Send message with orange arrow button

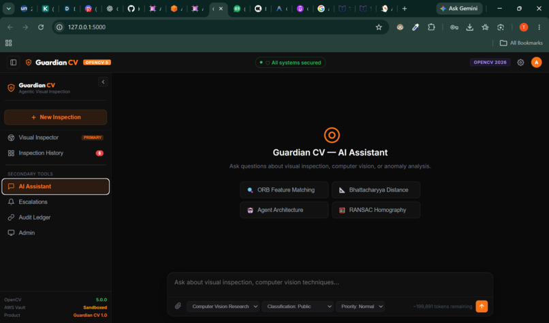click(482, 306)
